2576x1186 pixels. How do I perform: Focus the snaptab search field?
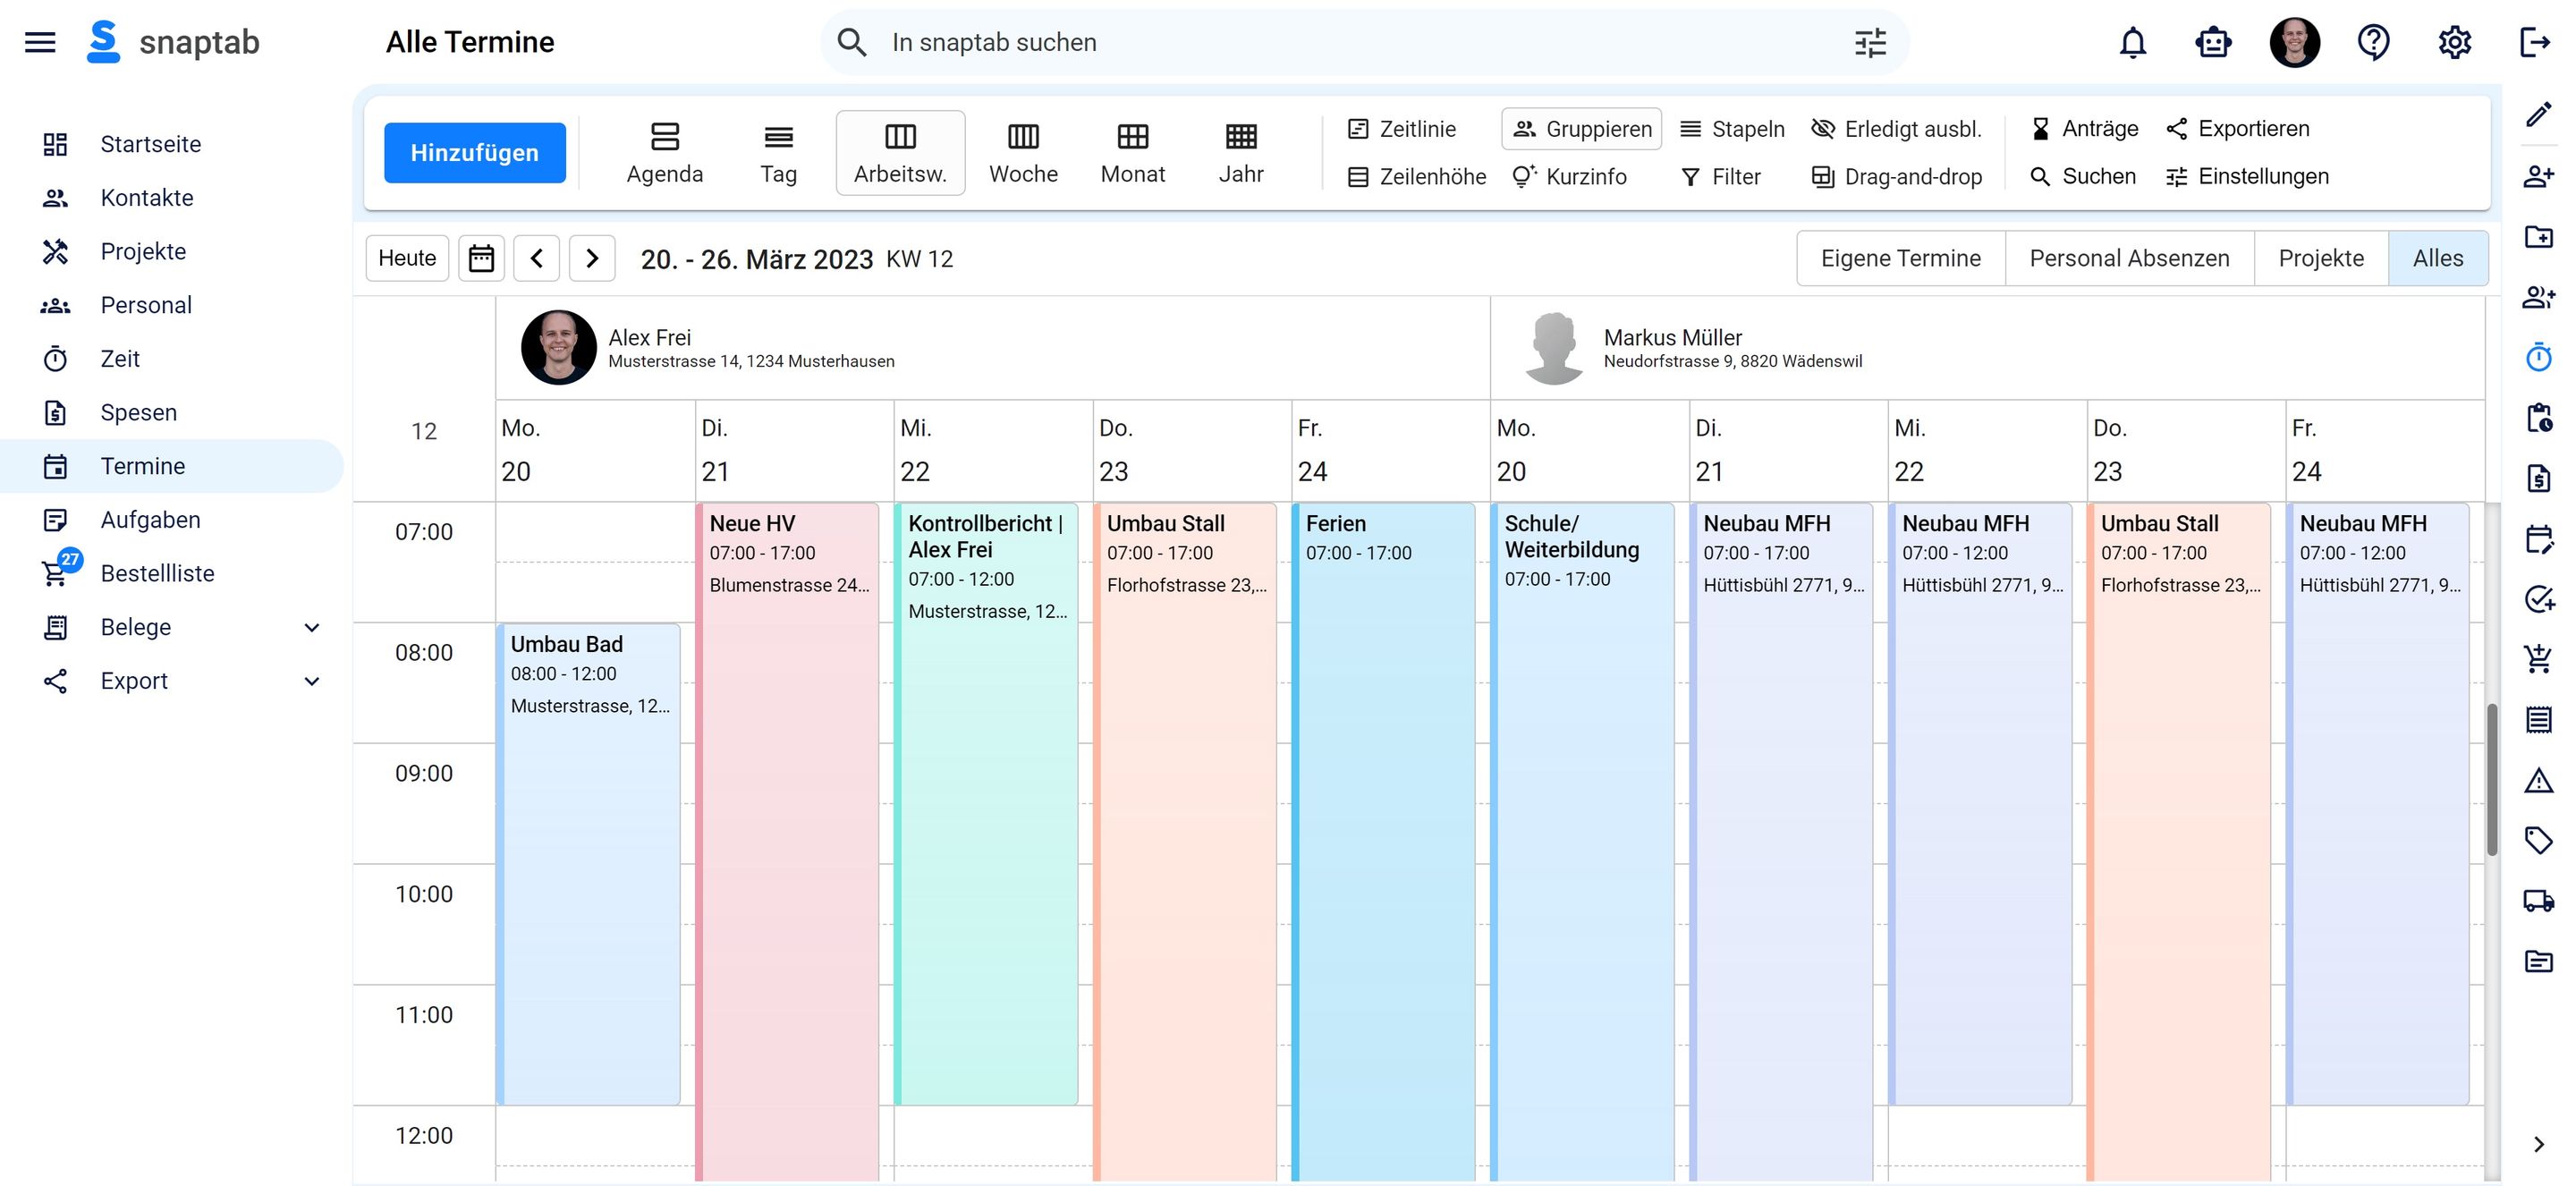click(x=1364, y=42)
